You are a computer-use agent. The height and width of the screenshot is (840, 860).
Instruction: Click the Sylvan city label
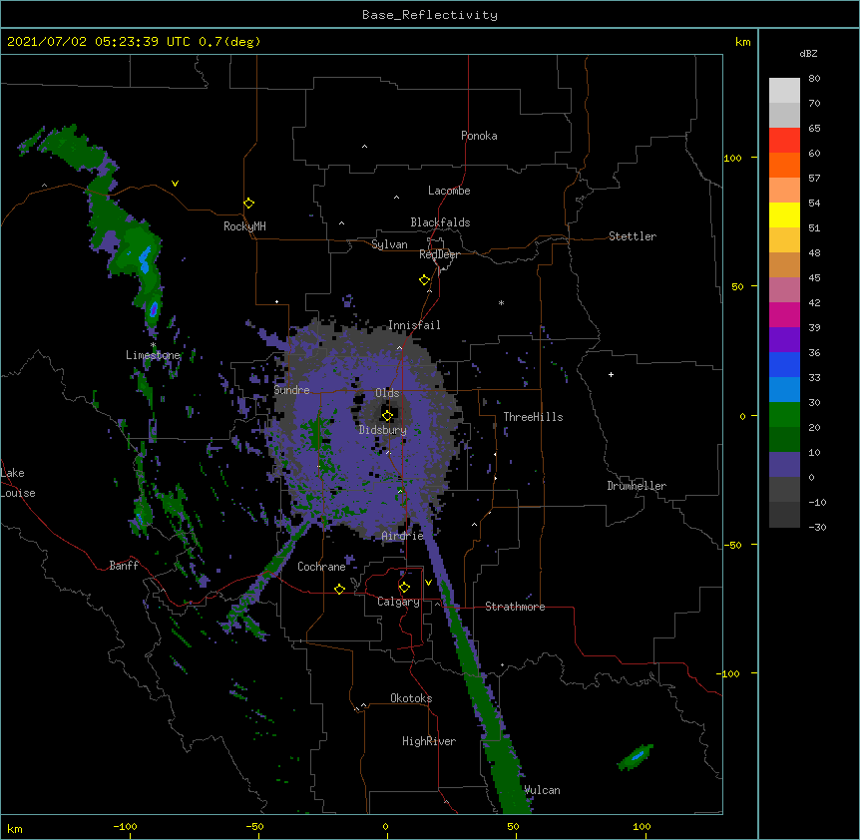tap(389, 244)
